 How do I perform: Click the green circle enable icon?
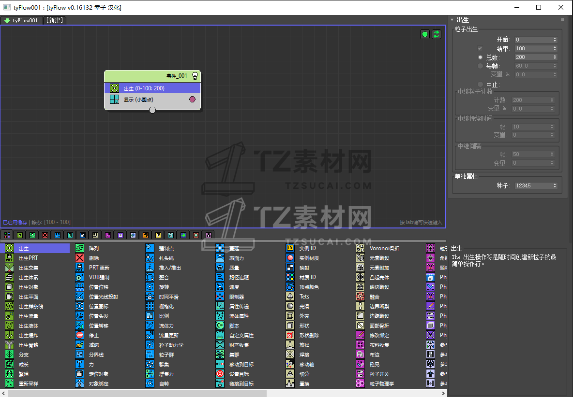(x=424, y=34)
